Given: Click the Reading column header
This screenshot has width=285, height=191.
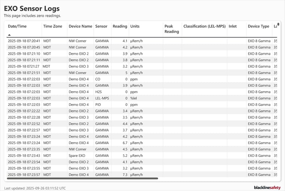Looking at the screenshot, I should pos(120,26).
